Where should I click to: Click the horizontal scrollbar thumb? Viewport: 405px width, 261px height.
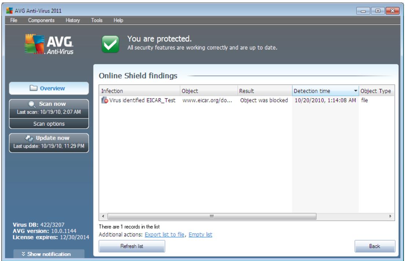pyautogui.click(x=212, y=216)
